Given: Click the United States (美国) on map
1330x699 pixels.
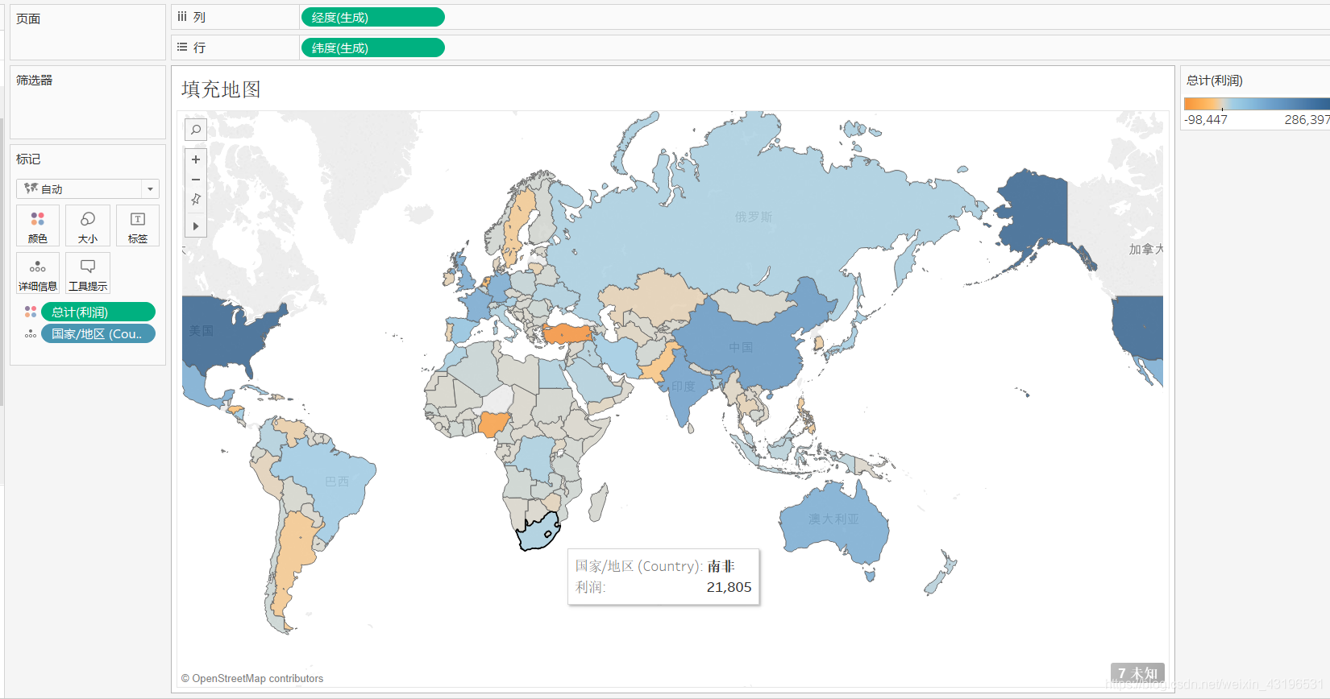Looking at the screenshot, I should pyautogui.click(x=202, y=331).
